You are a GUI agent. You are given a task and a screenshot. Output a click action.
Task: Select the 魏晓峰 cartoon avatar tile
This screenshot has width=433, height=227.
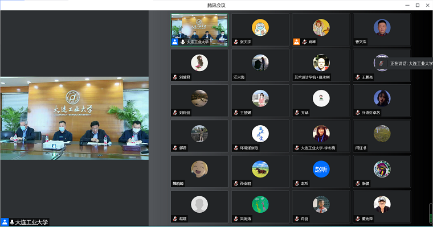(x=199, y=171)
